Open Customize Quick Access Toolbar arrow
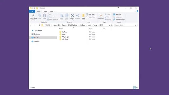 39,8
